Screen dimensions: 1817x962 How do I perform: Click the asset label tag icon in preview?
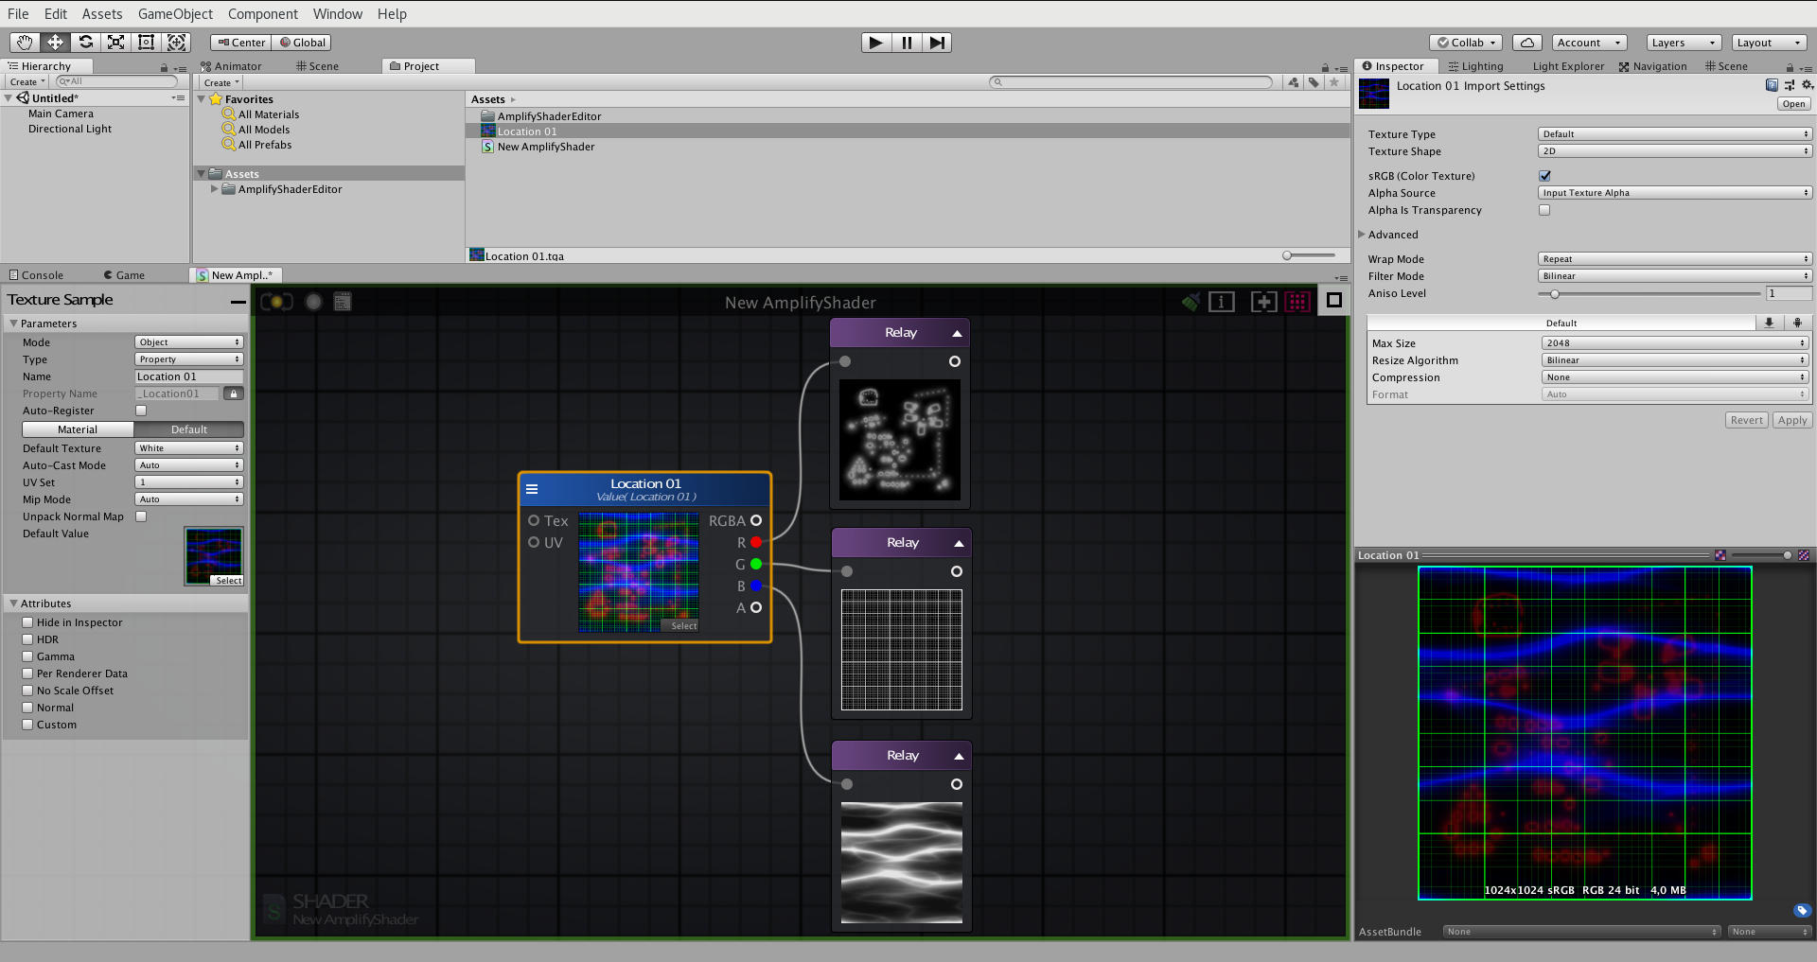[x=1802, y=911]
